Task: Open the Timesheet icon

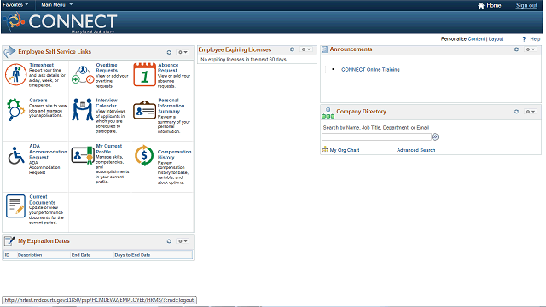Action: tap(15, 74)
